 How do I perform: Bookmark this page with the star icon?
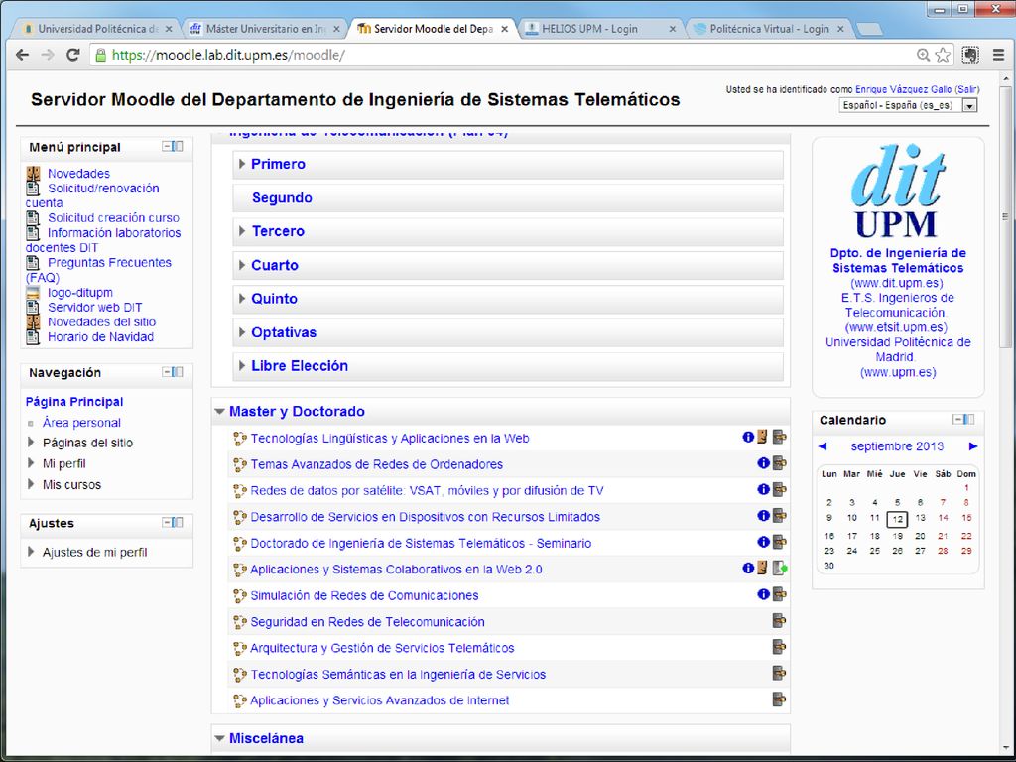(x=943, y=56)
